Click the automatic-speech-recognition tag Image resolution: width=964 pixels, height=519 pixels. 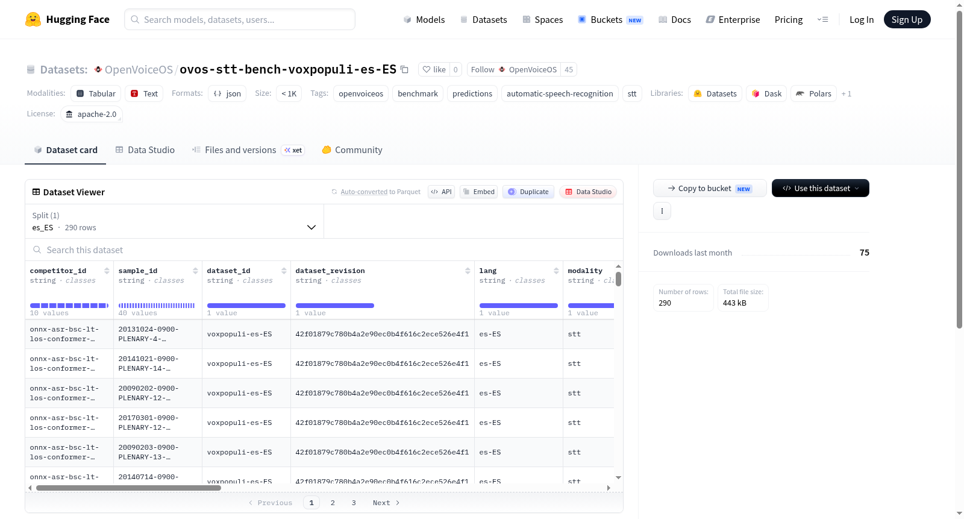[x=560, y=93]
